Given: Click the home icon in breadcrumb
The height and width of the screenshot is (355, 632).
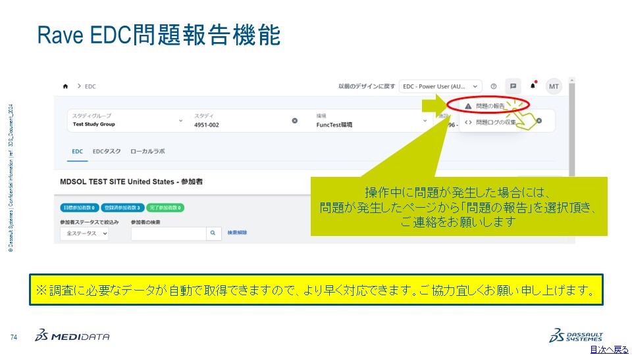Looking at the screenshot, I should click(x=65, y=86).
